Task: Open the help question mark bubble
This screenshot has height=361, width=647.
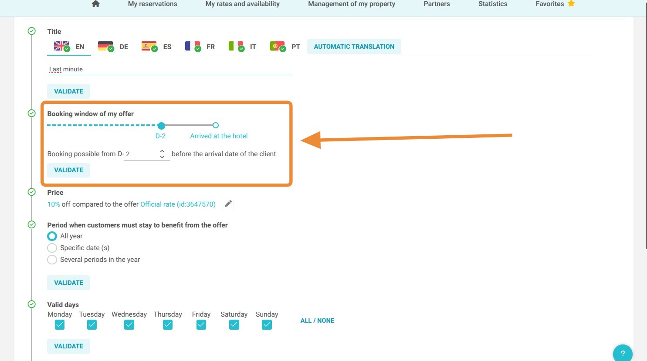Action: (623, 353)
